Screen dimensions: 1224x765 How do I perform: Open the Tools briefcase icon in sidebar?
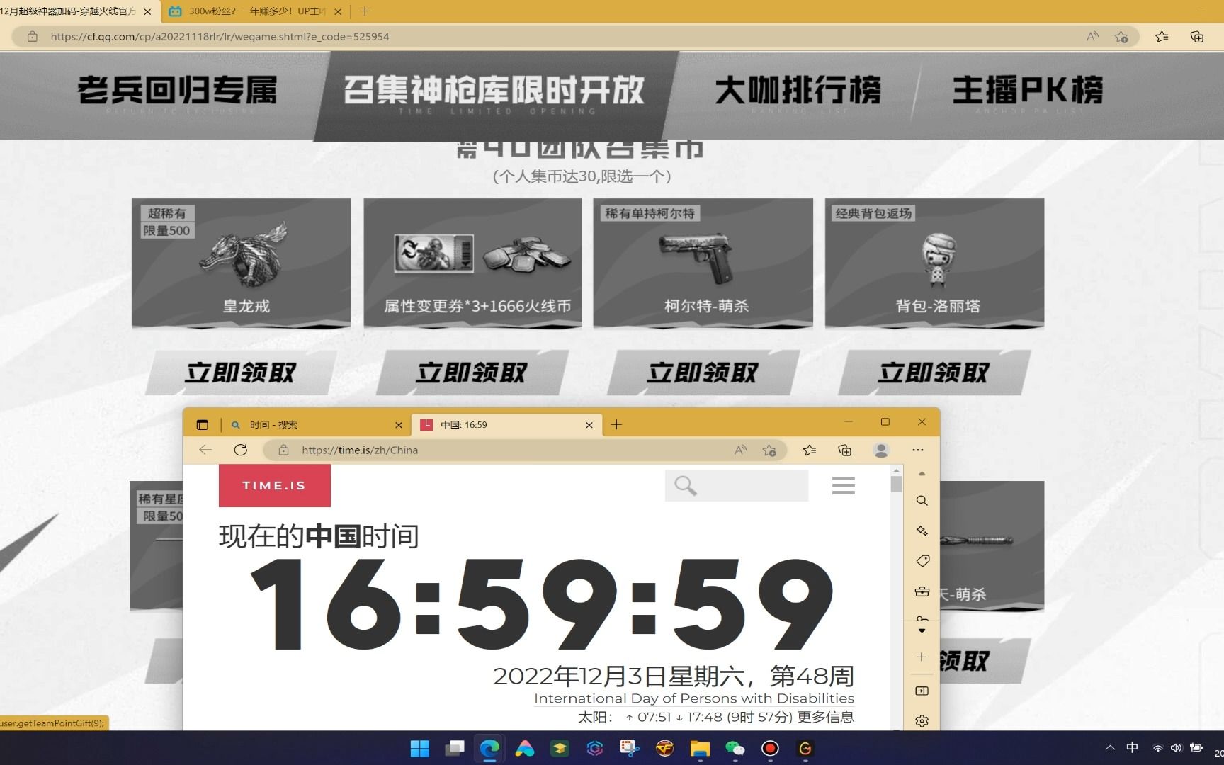922,591
